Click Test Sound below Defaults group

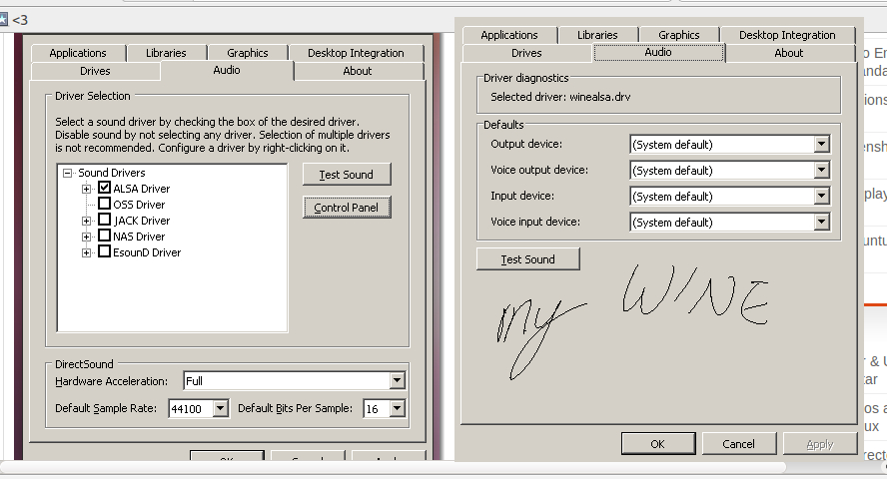pos(527,259)
